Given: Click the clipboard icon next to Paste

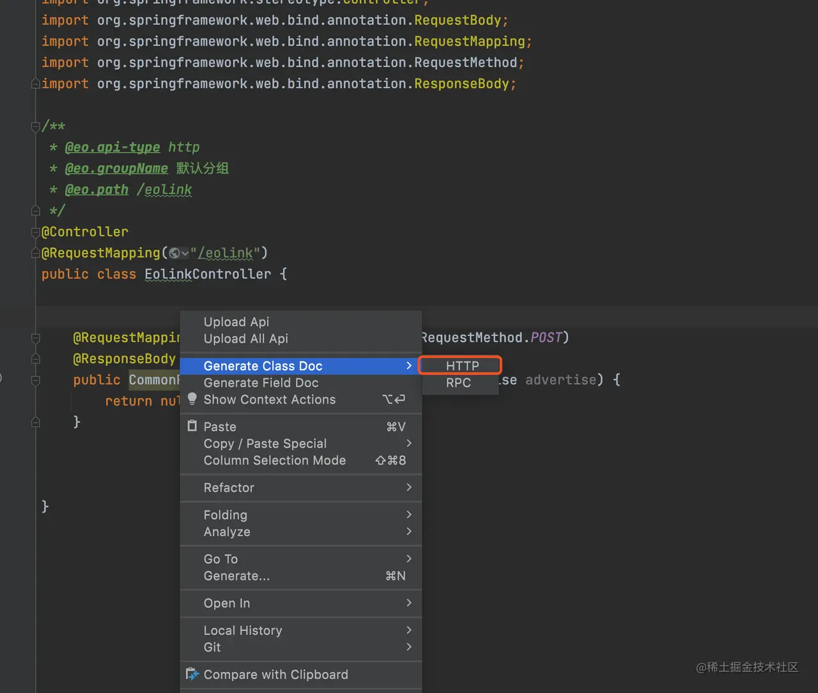Looking at the screenshot, I should 192,426.
